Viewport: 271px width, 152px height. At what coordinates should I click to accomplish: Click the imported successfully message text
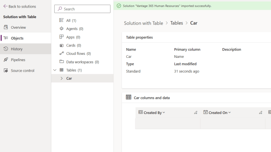pos(167,6)
